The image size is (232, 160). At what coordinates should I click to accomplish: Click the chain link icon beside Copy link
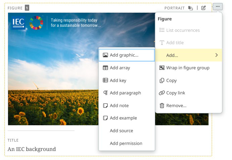click(162, 93)
